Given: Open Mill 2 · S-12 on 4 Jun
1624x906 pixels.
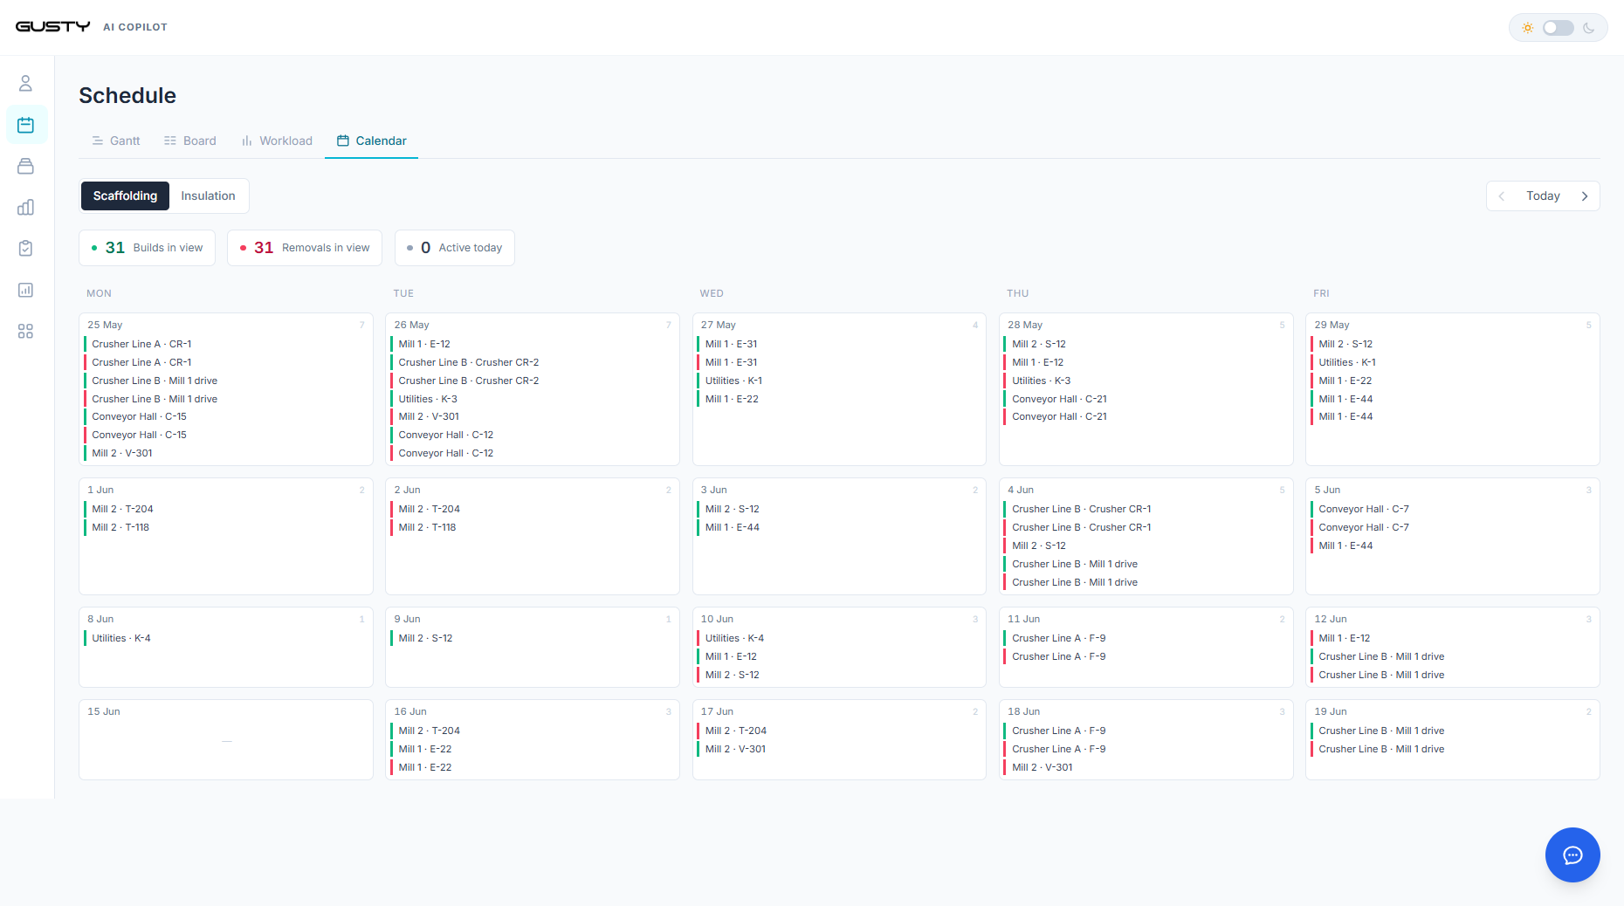Looking at the screenshot, I should click(x=1146, y=546).
